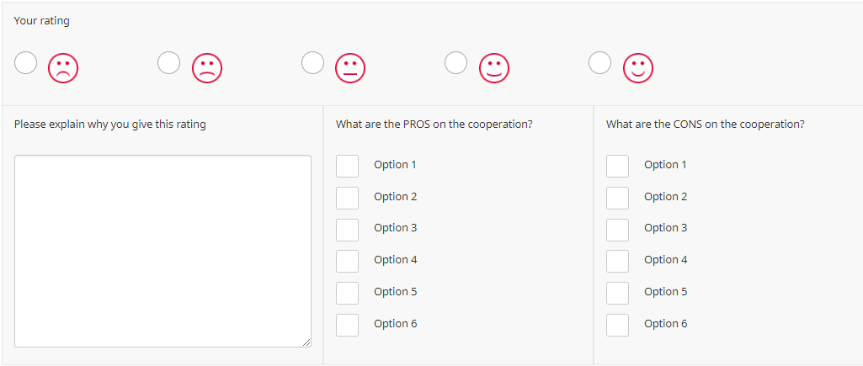Click the neutral face icon

(x=351, y=68)
